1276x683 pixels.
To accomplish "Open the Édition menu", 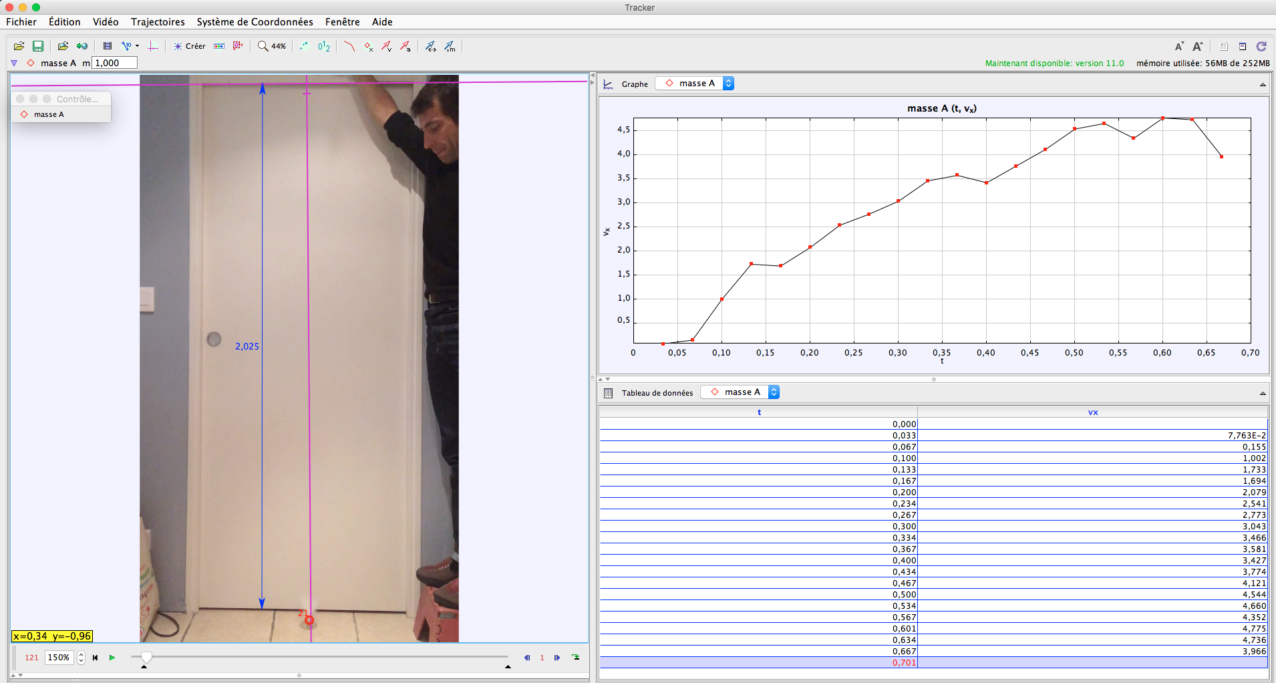I will click(x=65, y=22).
